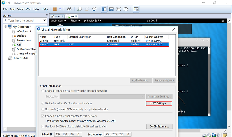Screen dimensions: 232x137
Task: Click the Kali top bar workspace icon
Action: tap(223, 21)
